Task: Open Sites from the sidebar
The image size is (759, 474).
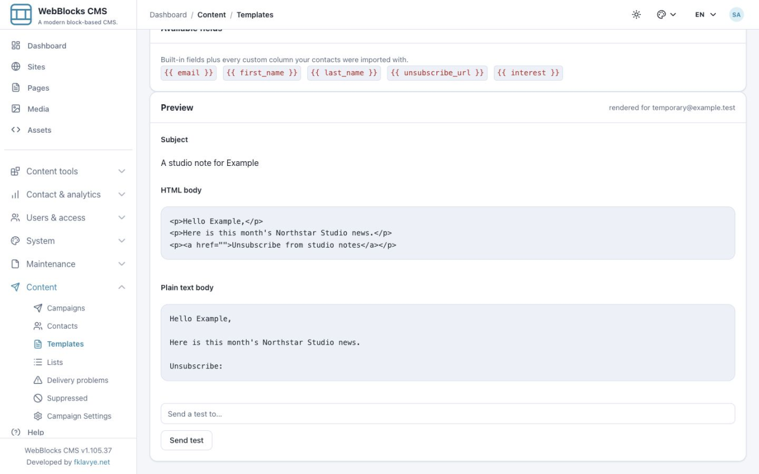Action: pos(68,67)
